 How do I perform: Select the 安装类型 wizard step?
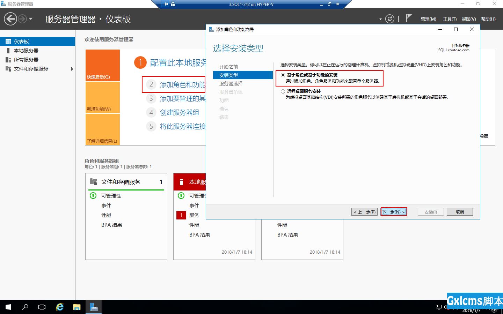(243, 75)
